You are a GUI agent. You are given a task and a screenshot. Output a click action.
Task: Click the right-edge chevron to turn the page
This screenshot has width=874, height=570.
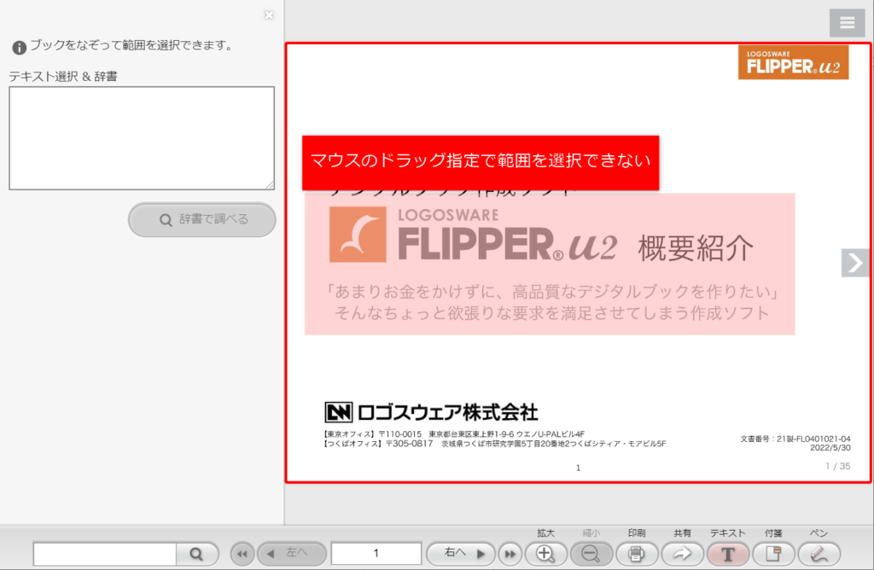point(855,263)
